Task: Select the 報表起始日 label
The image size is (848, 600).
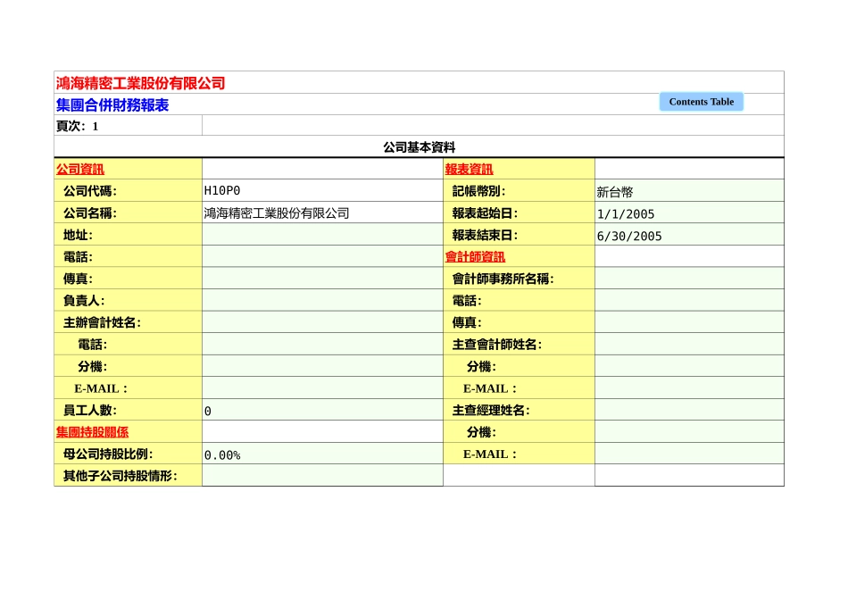Action: pyautogui.click(x=485, y=212)
